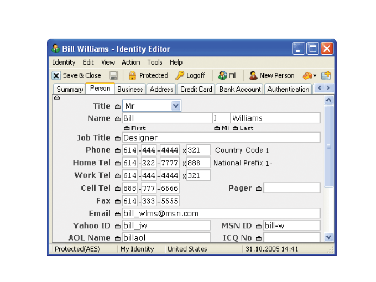
Task: Switch to the Business tab
Action: (130, 90)
